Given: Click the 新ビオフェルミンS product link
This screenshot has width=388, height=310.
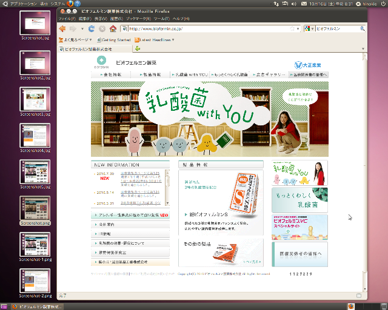Looking at the screenshot, I should [209, 214].
